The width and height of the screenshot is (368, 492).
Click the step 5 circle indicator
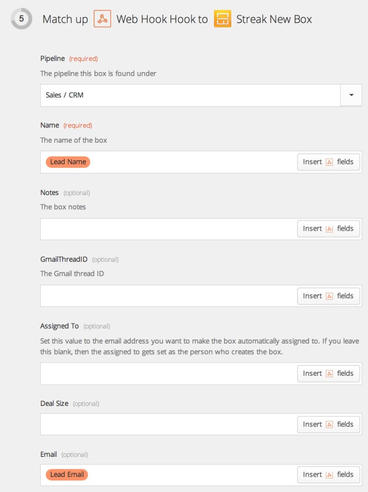coord(21,19)
